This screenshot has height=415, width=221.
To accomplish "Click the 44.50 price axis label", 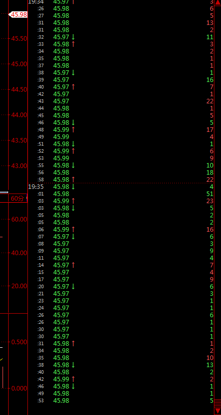I will pyautogui.click(x=19, y=90).
